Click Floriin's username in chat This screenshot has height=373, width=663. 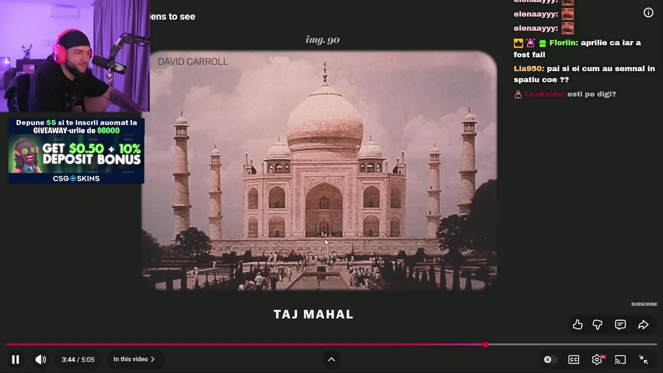564,42
